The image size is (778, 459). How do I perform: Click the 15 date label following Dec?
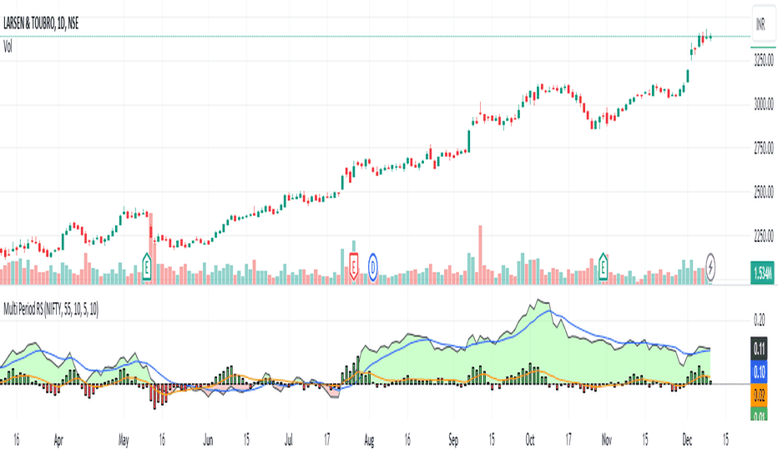(725, 440)
